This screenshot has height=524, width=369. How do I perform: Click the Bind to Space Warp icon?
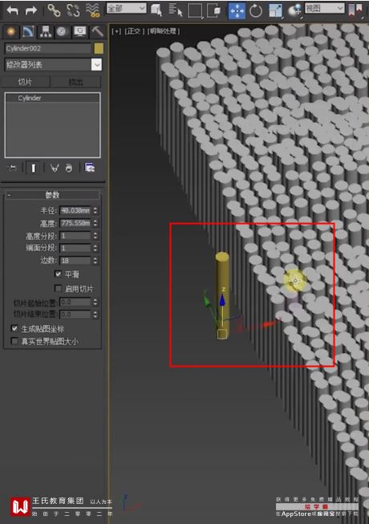(x=92, y=10)
